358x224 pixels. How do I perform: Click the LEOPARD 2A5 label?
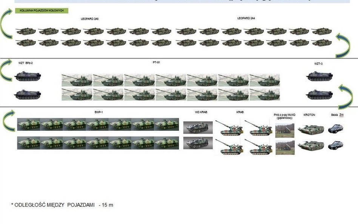(x=90, y=19)
